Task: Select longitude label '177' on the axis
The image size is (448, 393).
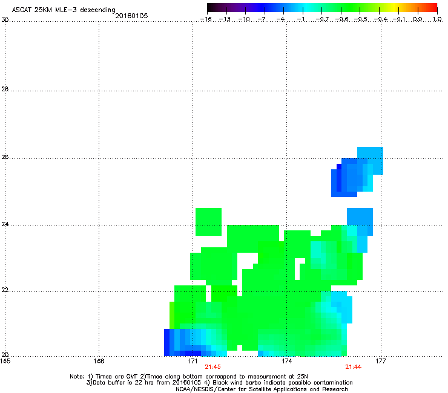Action: tap(381, 361)
